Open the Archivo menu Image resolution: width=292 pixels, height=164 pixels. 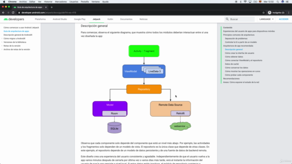click(23, 2)
